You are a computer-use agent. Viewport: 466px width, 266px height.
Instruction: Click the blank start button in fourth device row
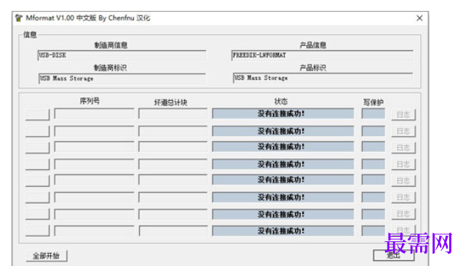tap(37, 164)
